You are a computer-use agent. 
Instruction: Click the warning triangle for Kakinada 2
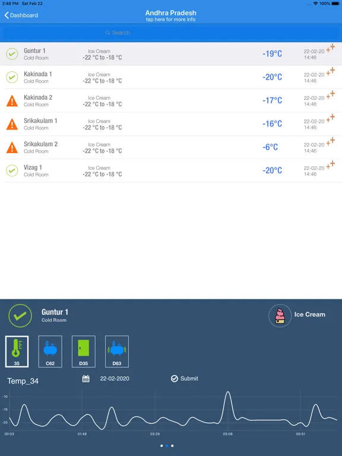click(x=12, y=101)
